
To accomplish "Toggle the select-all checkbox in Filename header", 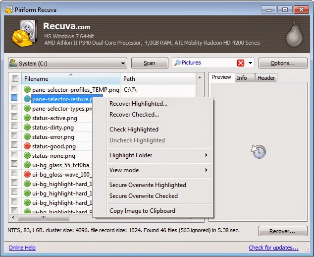I will pos(15,78).
